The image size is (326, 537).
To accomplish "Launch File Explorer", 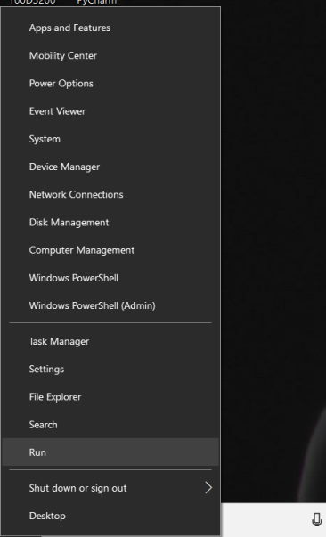I will 110,396.
